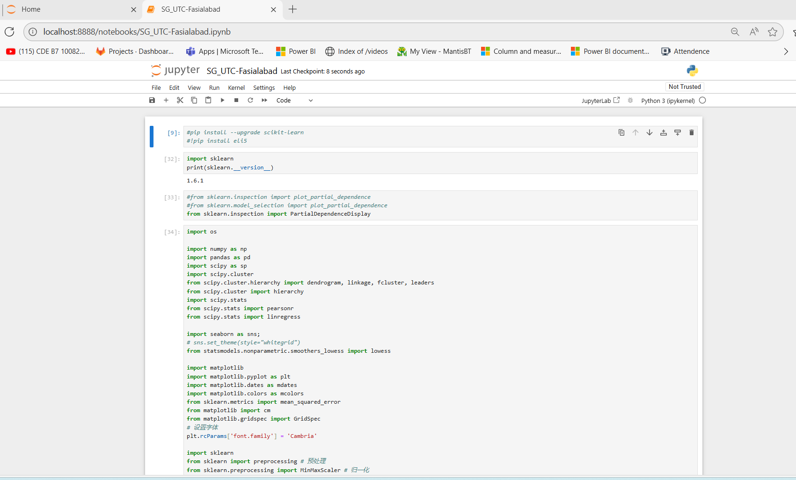Show more bookmarks with the chevron arrow
Image resolution: width=796 pixels, height=480 pixels.
[x=786, y=51]
